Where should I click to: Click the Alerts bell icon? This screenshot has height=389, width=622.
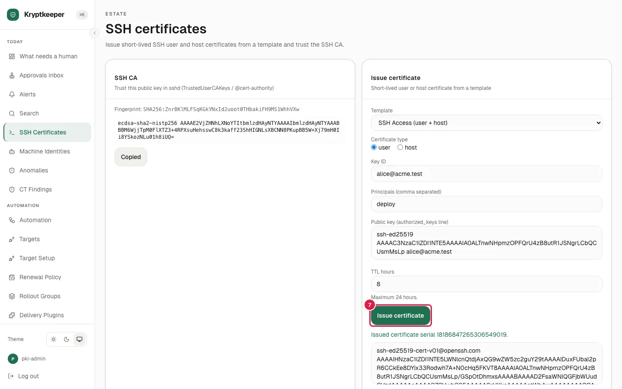[x=12, y=95]
